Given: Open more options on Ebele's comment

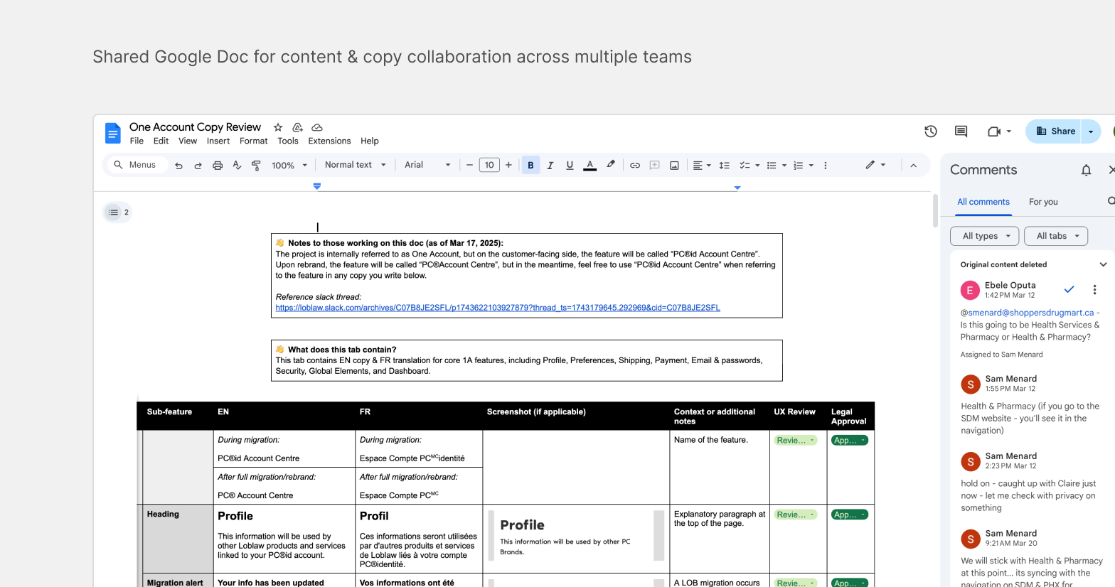Looking at the screenshot, I should tap(1094, 289).
